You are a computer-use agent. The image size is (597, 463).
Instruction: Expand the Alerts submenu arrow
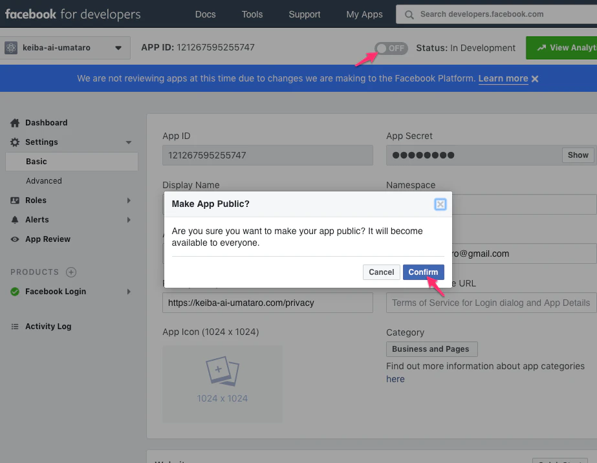point(129,220)
